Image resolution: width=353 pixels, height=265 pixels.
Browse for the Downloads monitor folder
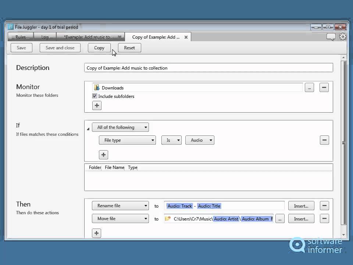point(309,88)
